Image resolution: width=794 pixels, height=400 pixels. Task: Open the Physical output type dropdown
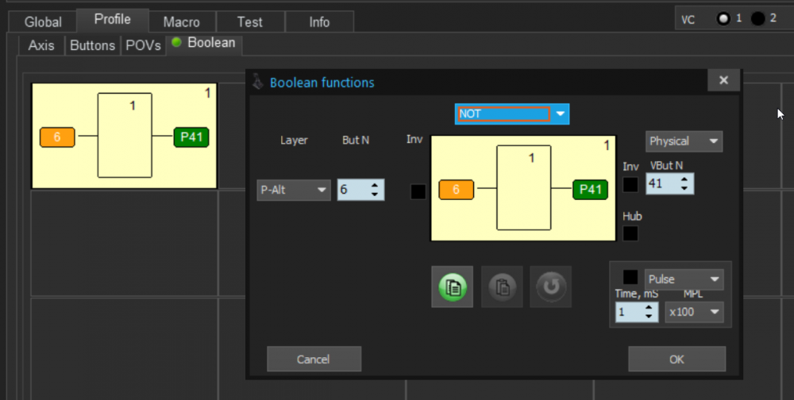(684, 141)
